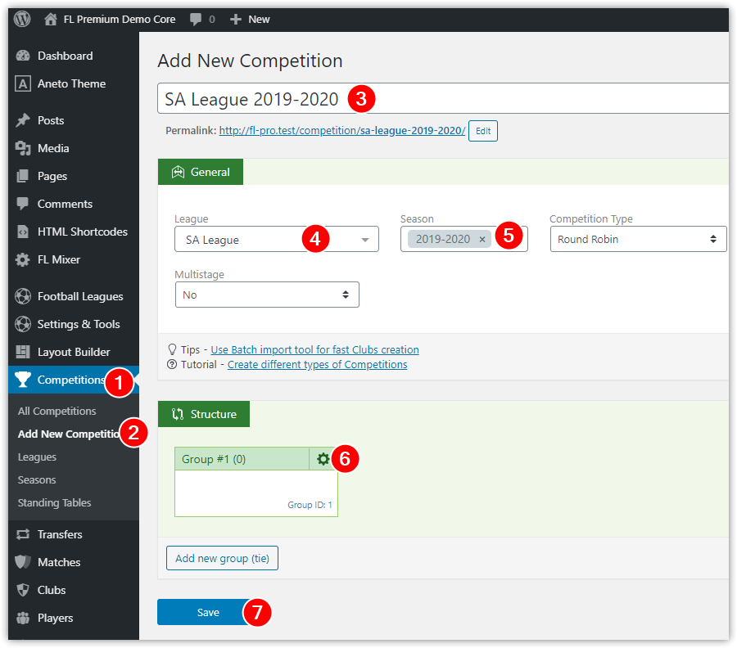This screenshot has width=737, height=648.
Task: Open the Competition Type Round Robin select
Action: click(638, 239)
